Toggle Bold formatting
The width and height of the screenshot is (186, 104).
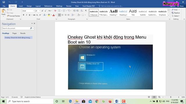coord(24,15)
